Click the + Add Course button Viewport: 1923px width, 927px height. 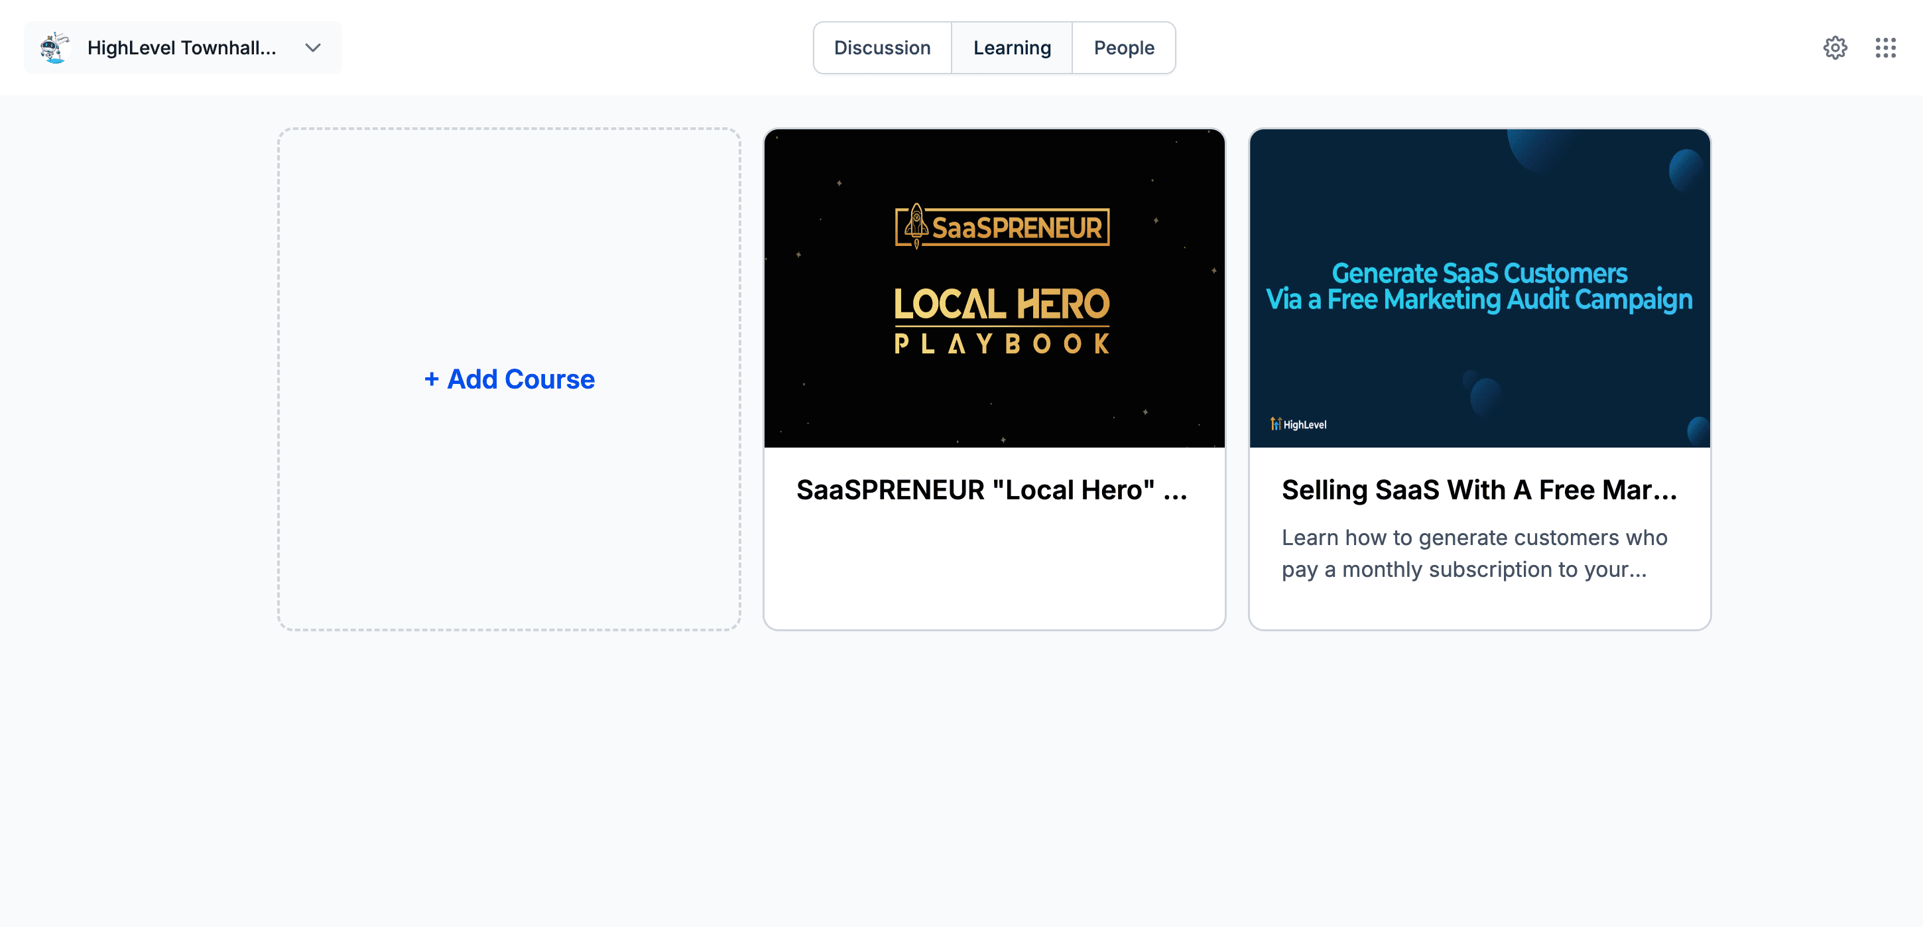pyautogui.click(x=509, y=379)
